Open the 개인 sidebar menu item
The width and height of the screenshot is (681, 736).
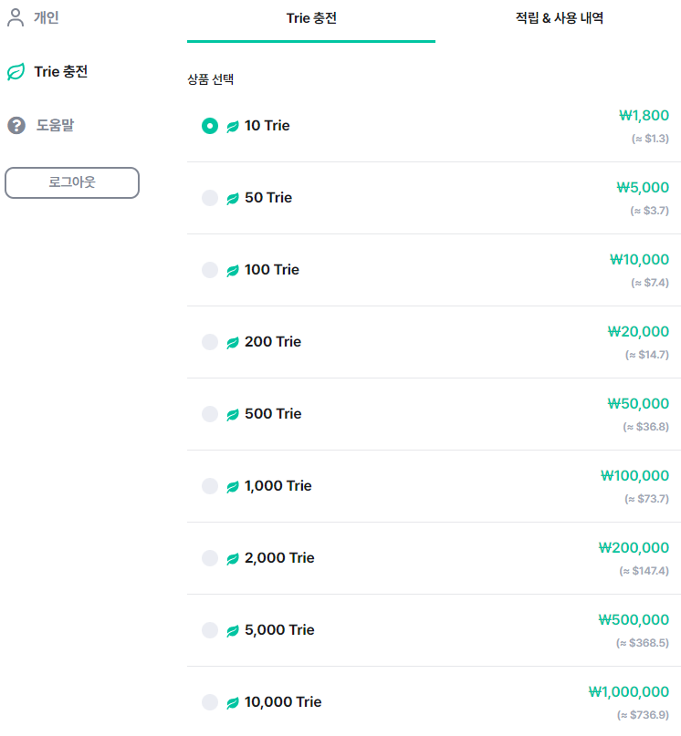click(x=46, y=18)
